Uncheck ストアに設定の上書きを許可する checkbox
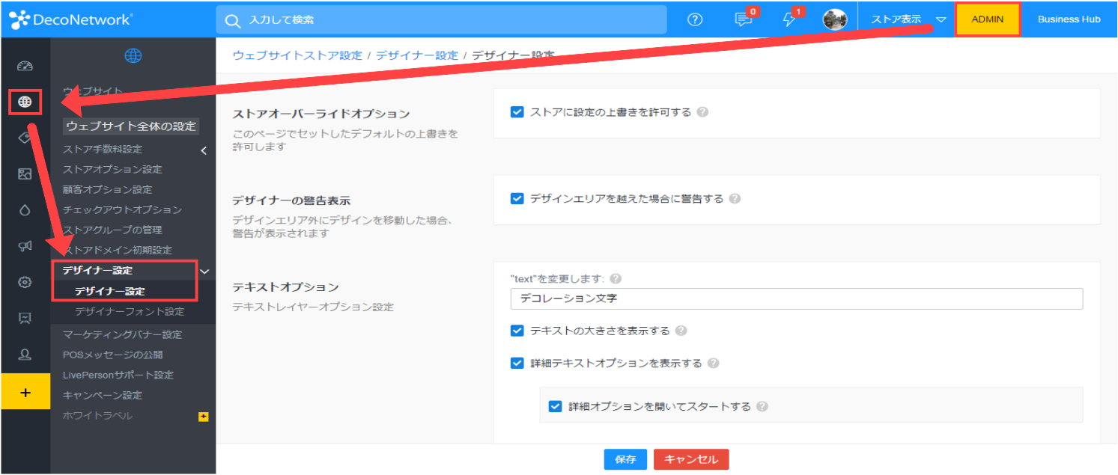The width and height of the screenshot is (1118, 475). pyautogui.click(x=517, y=112)
